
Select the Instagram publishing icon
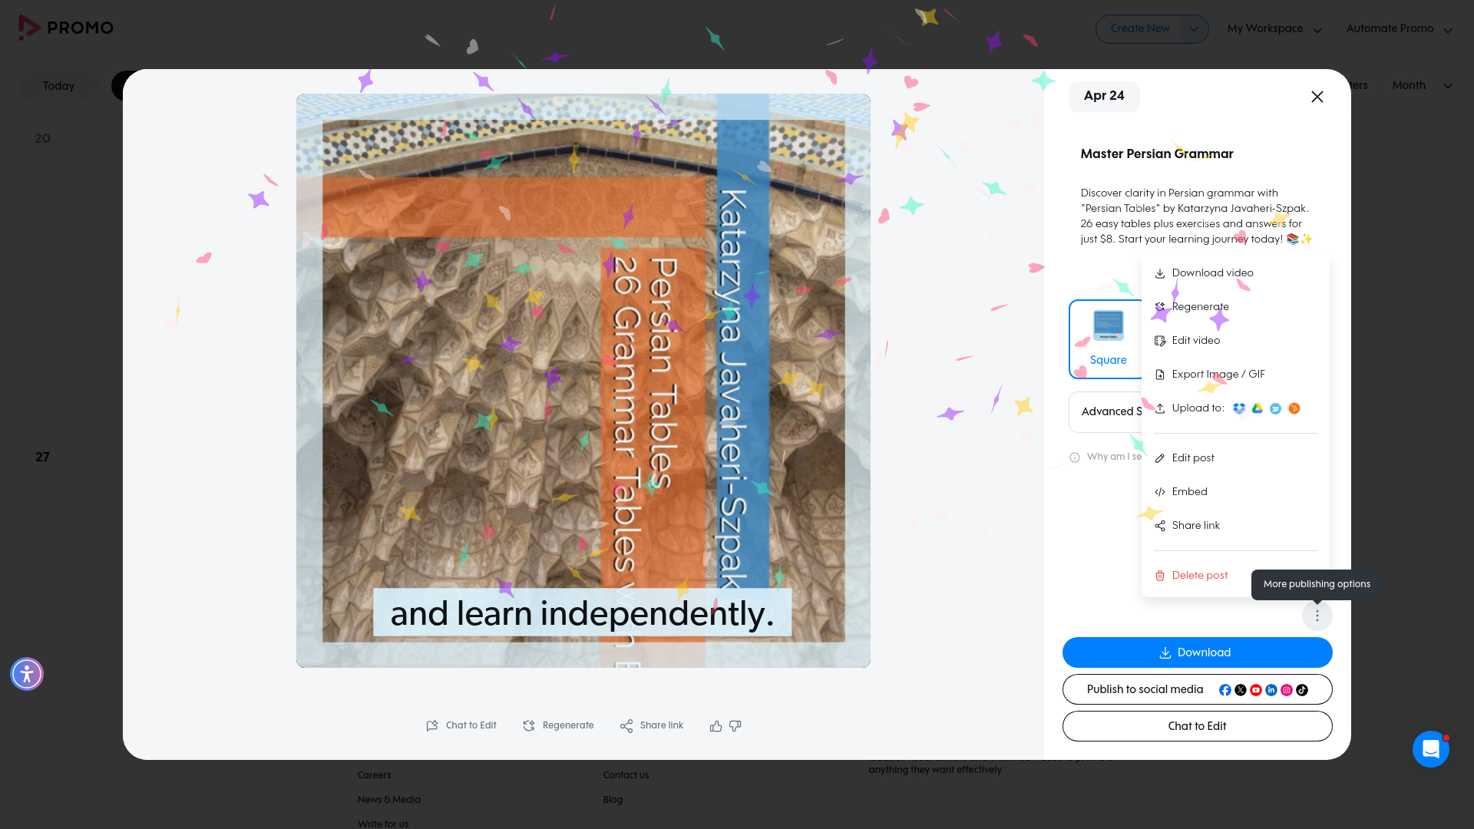[1287, 689]
